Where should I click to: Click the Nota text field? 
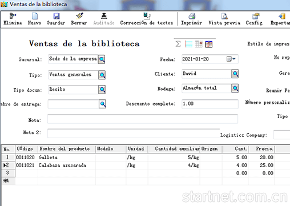tap(143, 119)
